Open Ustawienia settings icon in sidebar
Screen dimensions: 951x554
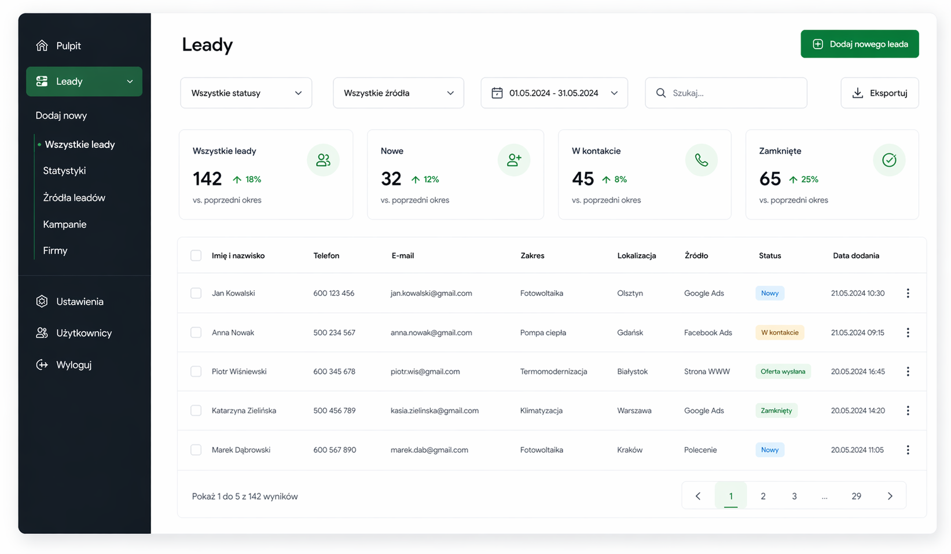(42, 301)
